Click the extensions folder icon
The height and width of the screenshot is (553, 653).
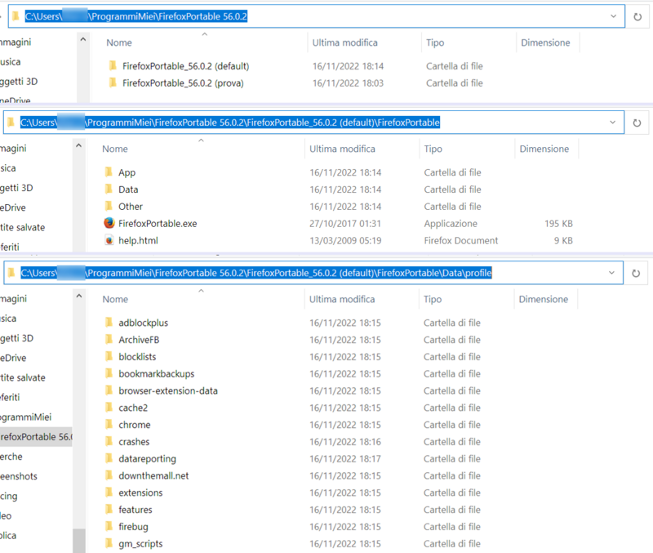coord(109,493)
